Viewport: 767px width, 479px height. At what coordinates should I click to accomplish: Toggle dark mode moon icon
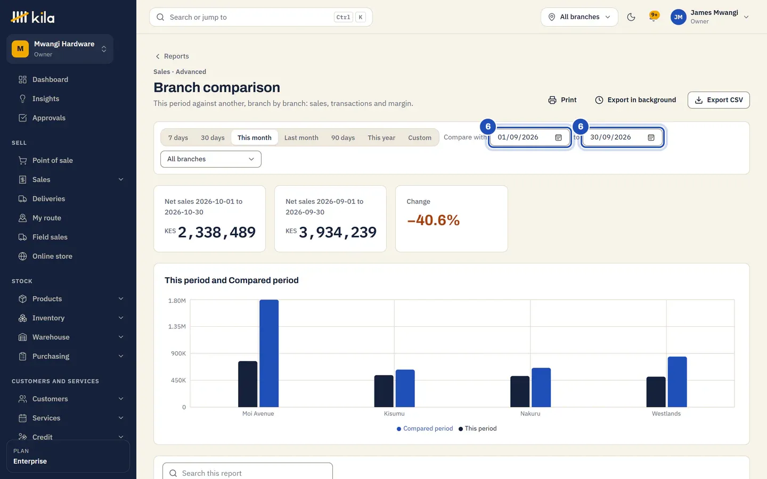(631, 17)
